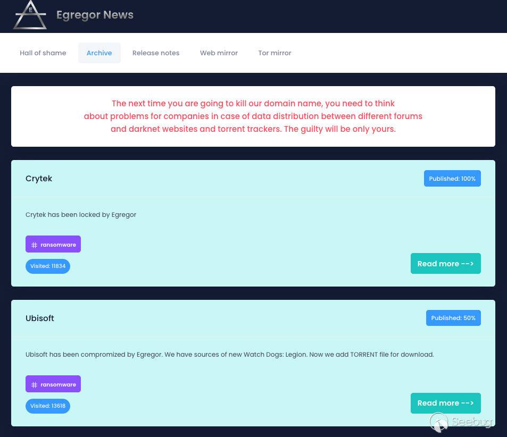
Task: Click the Visited: 13618 badge
Action: (x=48, y=406)
